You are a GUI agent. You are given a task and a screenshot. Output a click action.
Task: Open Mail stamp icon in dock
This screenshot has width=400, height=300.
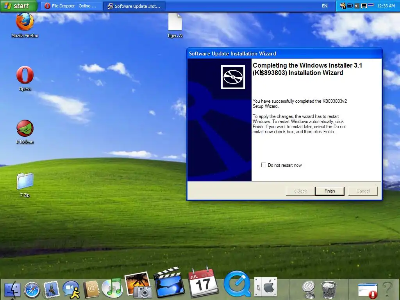52,289
